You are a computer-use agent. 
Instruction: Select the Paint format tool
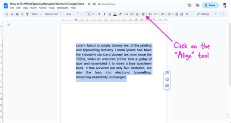27,14
